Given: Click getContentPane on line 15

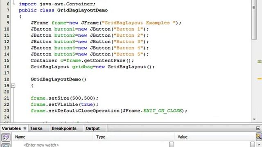Looking at the screenshot, I should (x=105, y=60).
